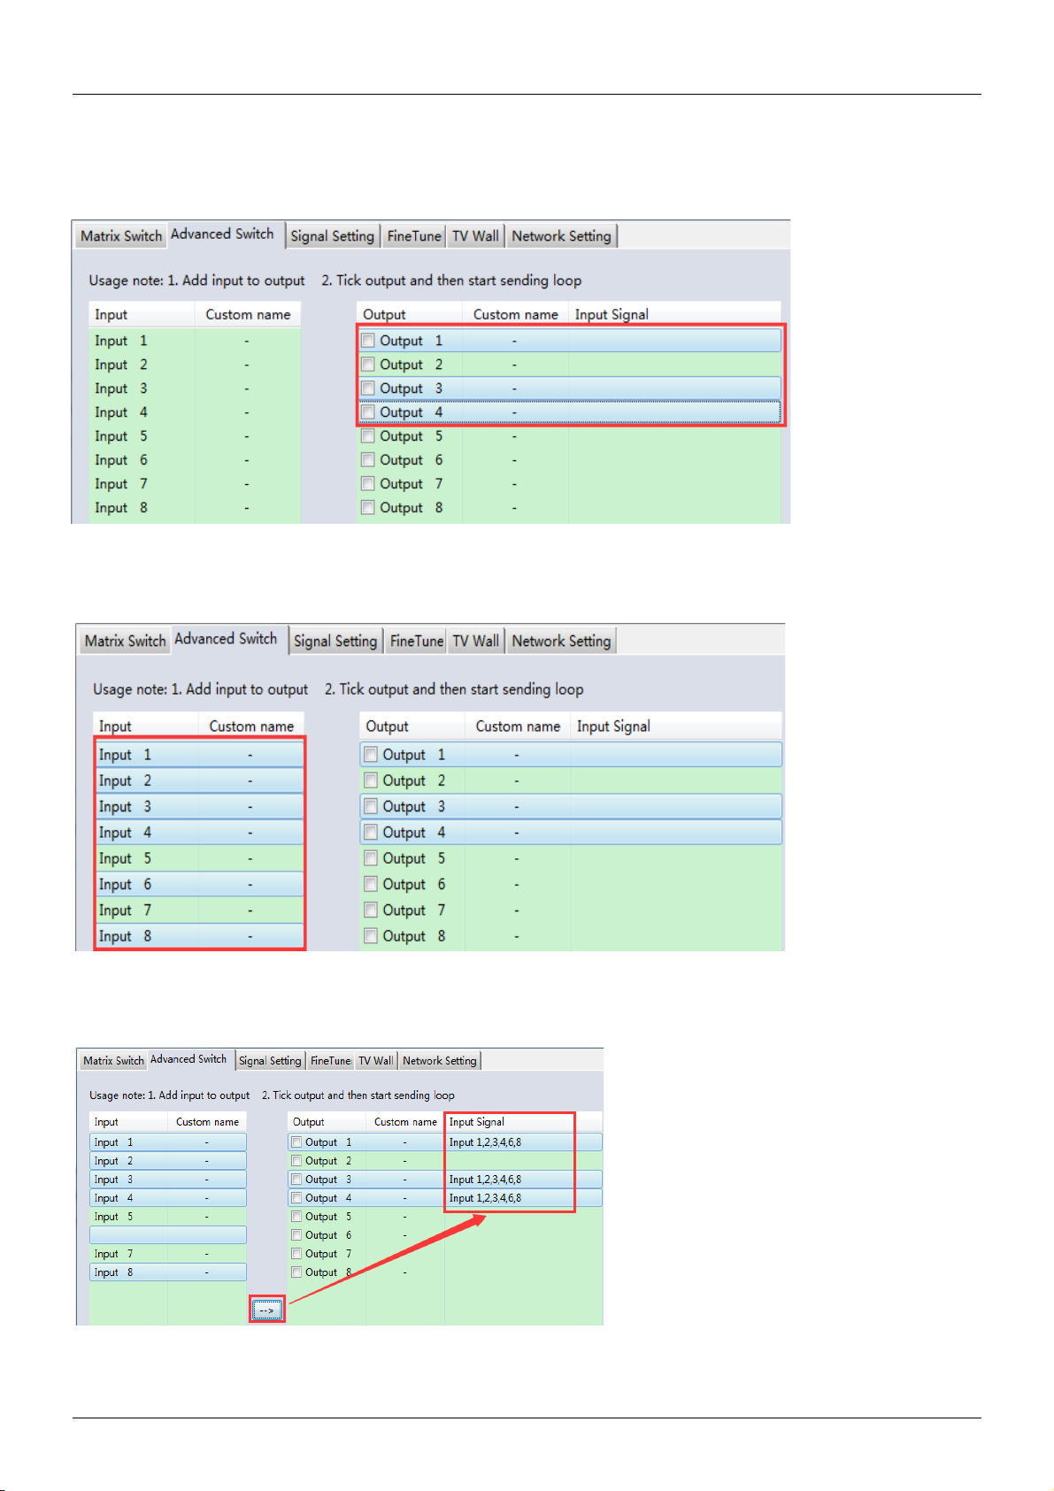This screenshot has height=1491, width=1054.
Task: Open Network Setting tab in bottom screenshot
Action: [x=440, y=1061]
